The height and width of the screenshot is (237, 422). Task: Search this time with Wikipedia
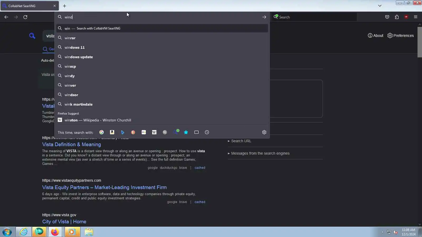point(154,132)
